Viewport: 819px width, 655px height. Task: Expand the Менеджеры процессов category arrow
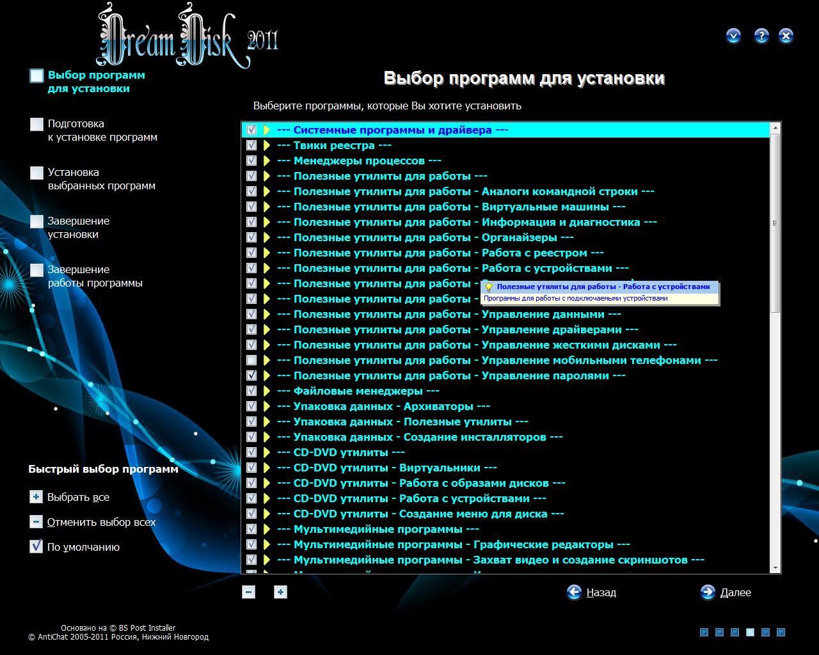tap(267, 161)
